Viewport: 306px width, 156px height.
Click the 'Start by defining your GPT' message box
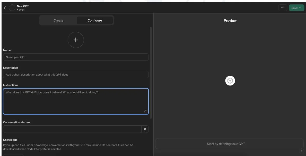tap(229, 144)
